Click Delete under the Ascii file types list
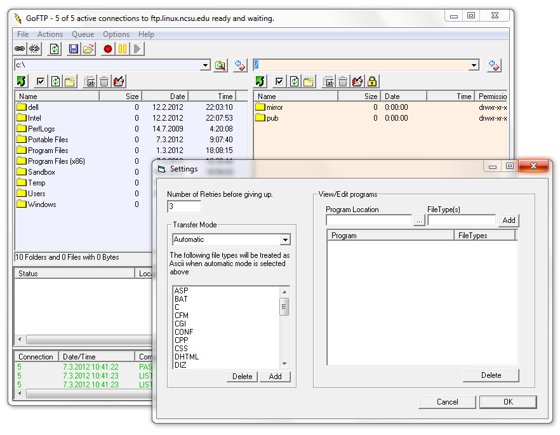Viewport: 560px width, 435px height. 242,377
